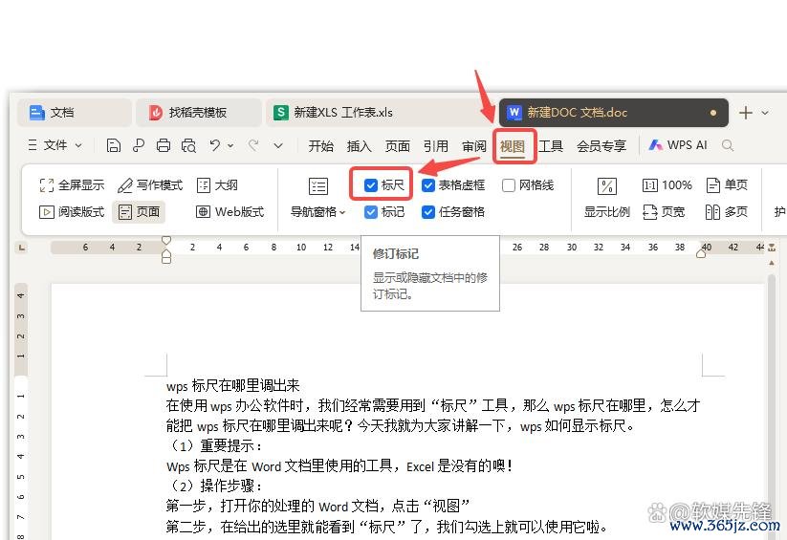Image resolution: width=787 pixels, height=540 pixels.
Task: Select the 视图 ribbon tab
Action: 513,146
